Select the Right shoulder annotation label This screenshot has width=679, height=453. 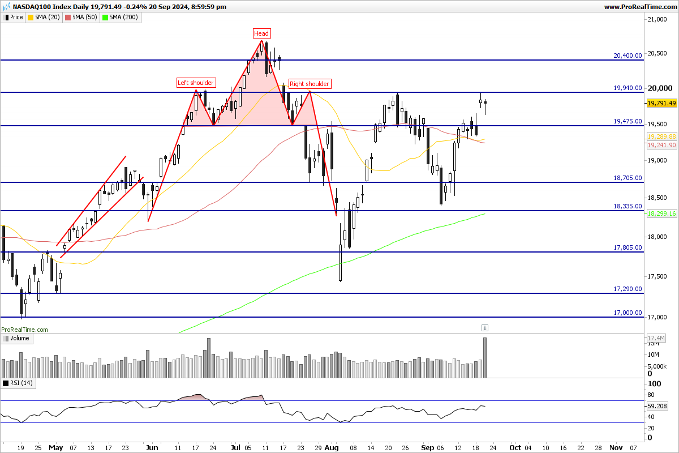(x=309, y=84)
